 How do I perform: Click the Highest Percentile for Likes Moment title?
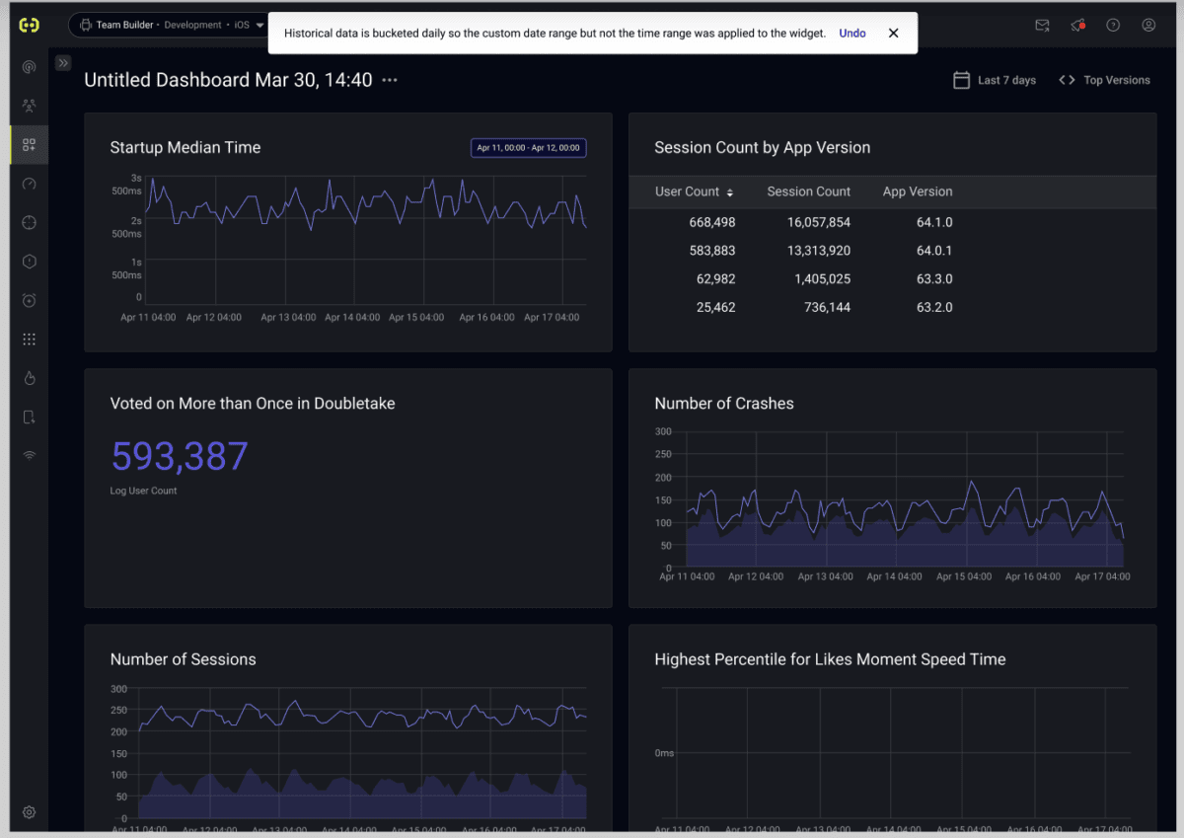(x=830, y=659)
